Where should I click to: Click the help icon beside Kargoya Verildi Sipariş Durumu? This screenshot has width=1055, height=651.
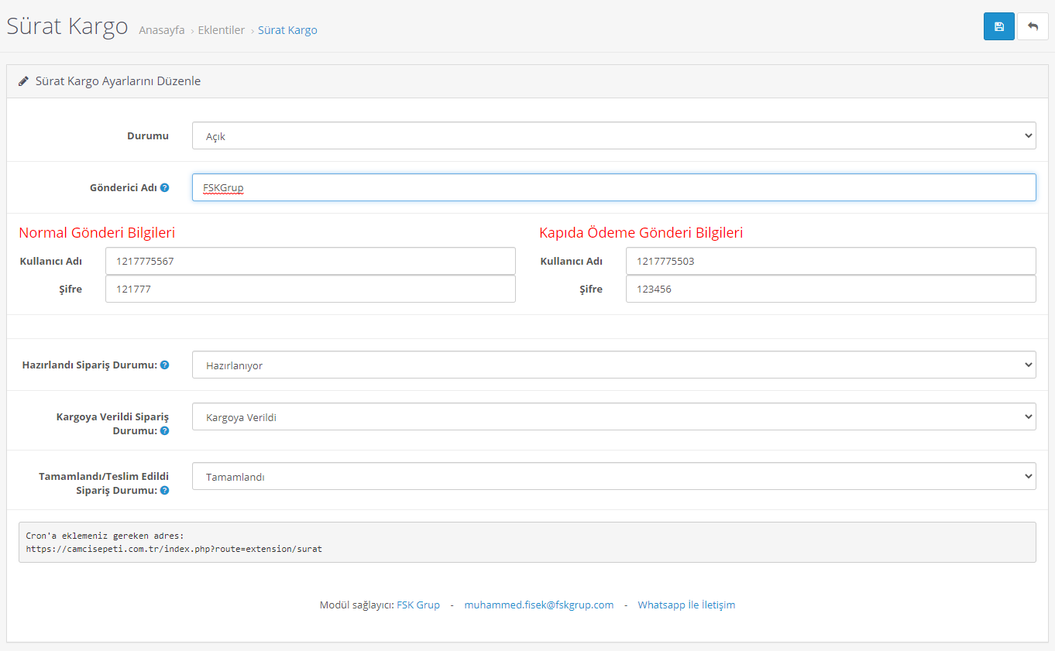click(x=164, y=430)
